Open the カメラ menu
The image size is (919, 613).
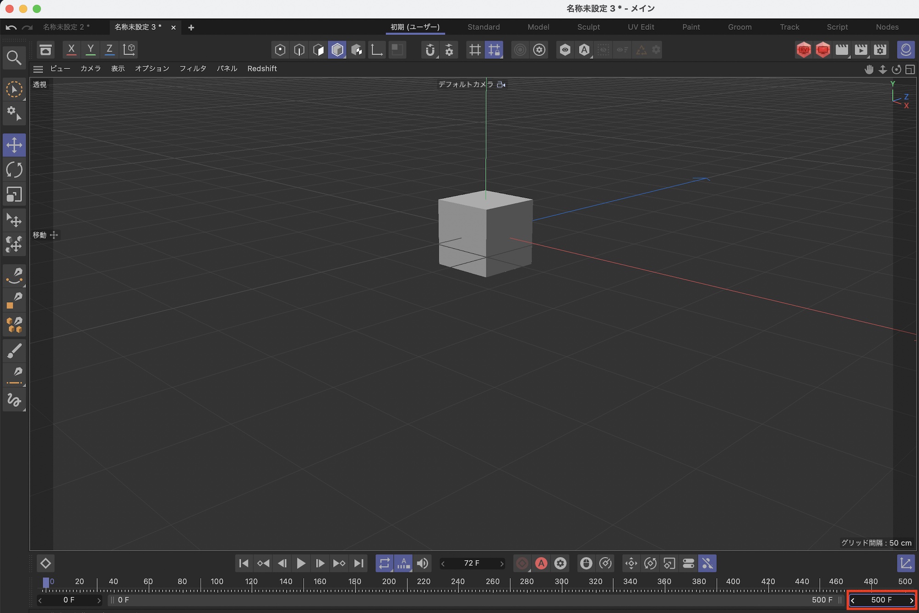(91, 68)
